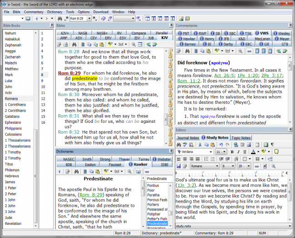Insert bulleted list in editor
Image resolution: width=295 pixels, height=238 pixels.
click(x=212, y=159)
